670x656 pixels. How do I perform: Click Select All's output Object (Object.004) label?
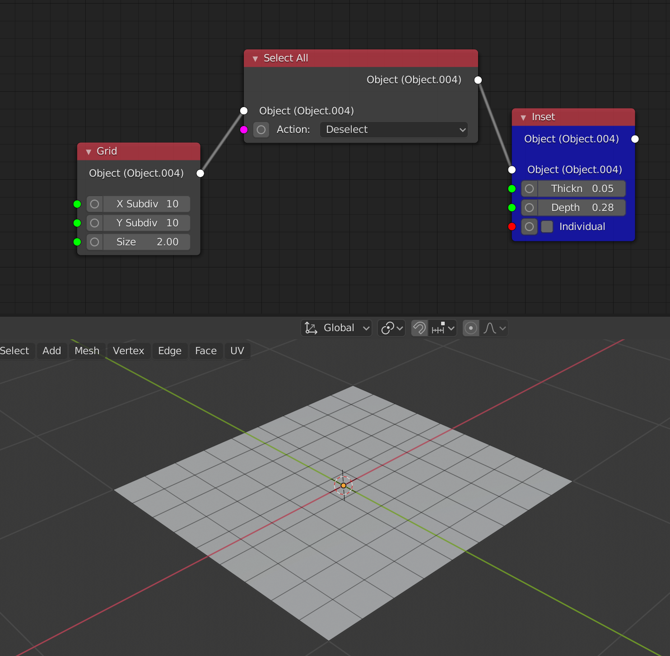tap(414, 80)
